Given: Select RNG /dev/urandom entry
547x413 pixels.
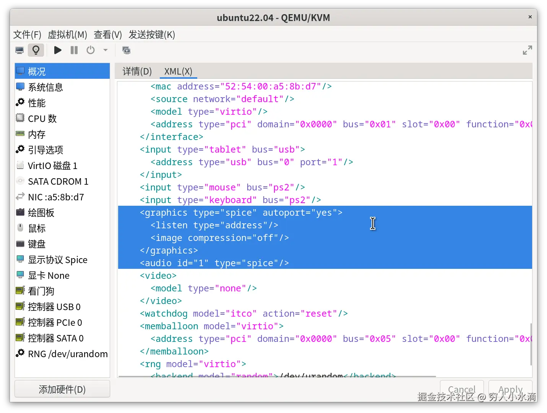Looking at the screenshot, I should [x=62, y=354].
